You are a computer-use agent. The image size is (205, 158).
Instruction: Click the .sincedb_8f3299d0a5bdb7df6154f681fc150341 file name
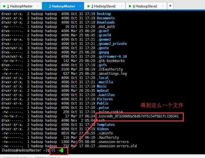(x=138, y=116)
